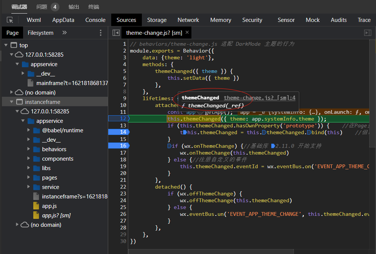Click the behaviors folder icon
Image resolution: width=376 pixels, height=254 pixels.
click(37, 149)
